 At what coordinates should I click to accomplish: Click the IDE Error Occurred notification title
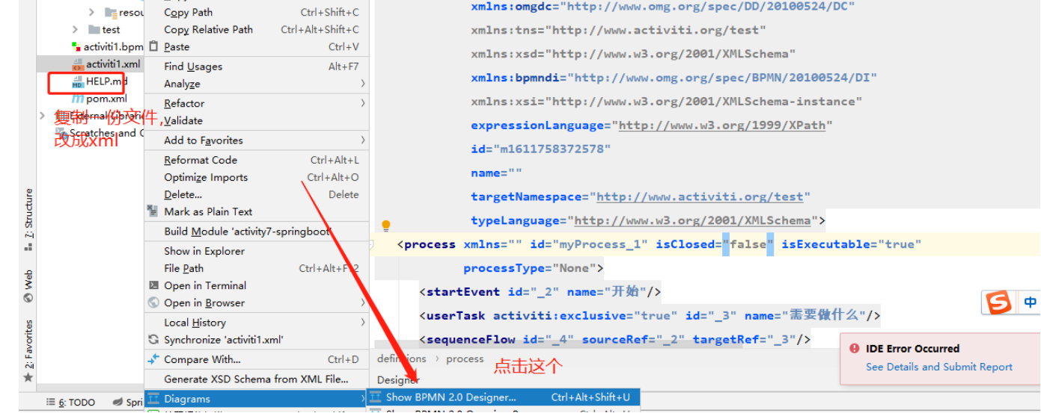tap(912, 349)
